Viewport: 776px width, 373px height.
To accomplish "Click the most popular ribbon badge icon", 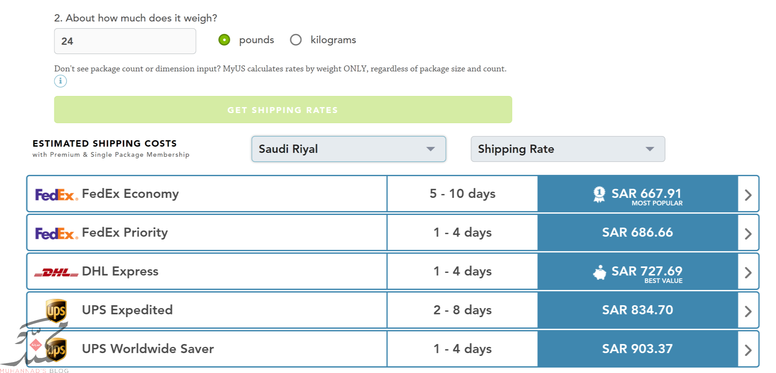I will click(599, 194).
